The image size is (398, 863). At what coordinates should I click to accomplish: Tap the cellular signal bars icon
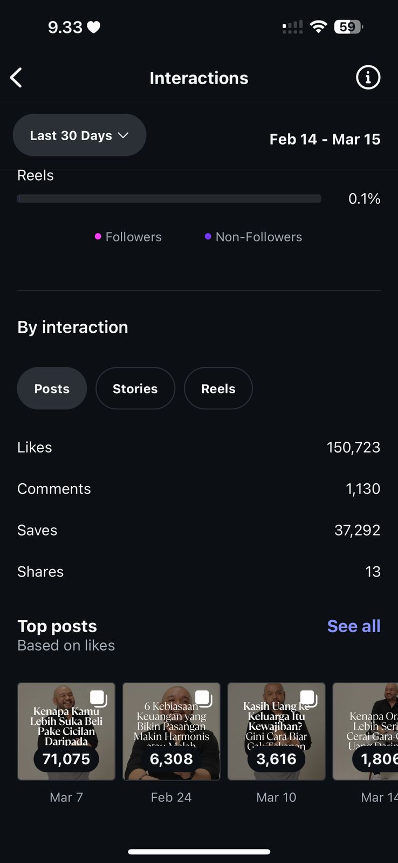pos(292,27)
